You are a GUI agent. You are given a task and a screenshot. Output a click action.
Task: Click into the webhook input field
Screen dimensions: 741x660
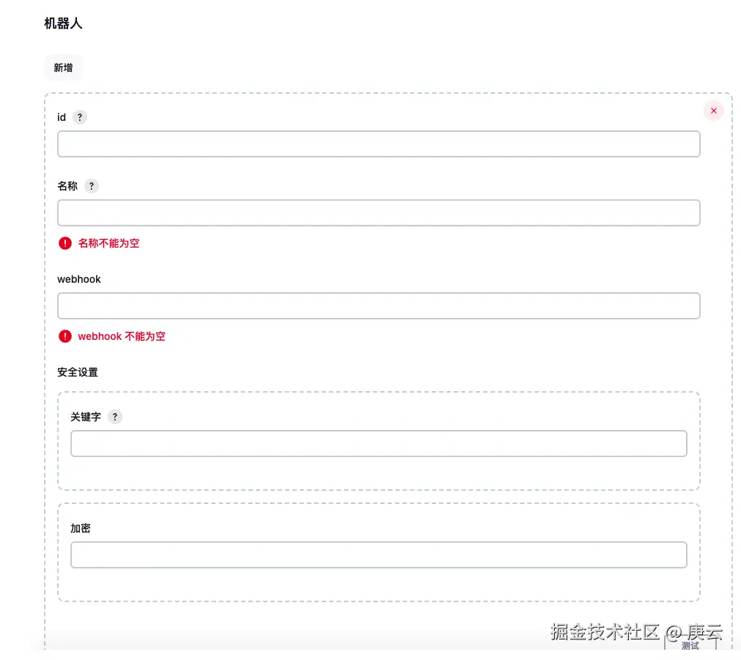(x=378, y=306)
